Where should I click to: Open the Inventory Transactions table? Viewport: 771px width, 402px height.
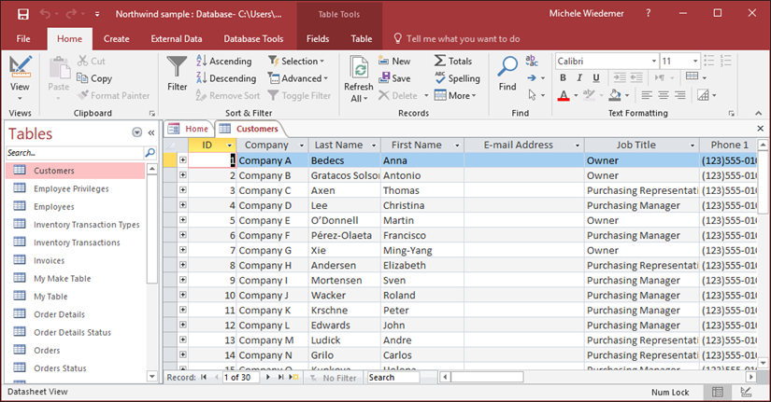[x=77, y=243]
